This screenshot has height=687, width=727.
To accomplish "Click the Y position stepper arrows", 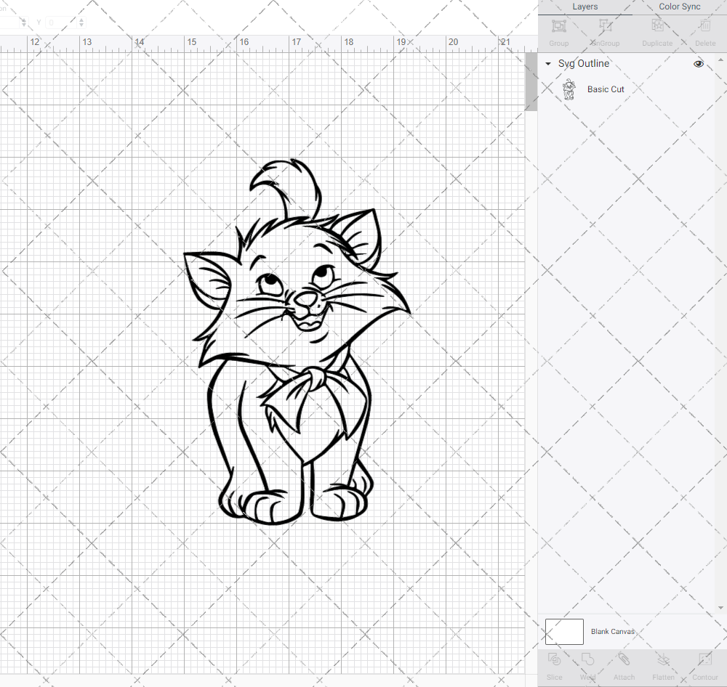I will click(x=81, y=23).
